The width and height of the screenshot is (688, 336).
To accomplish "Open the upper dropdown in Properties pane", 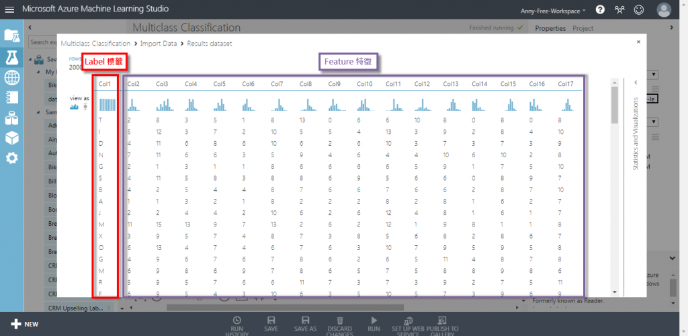I will click(x=653, y=75).
